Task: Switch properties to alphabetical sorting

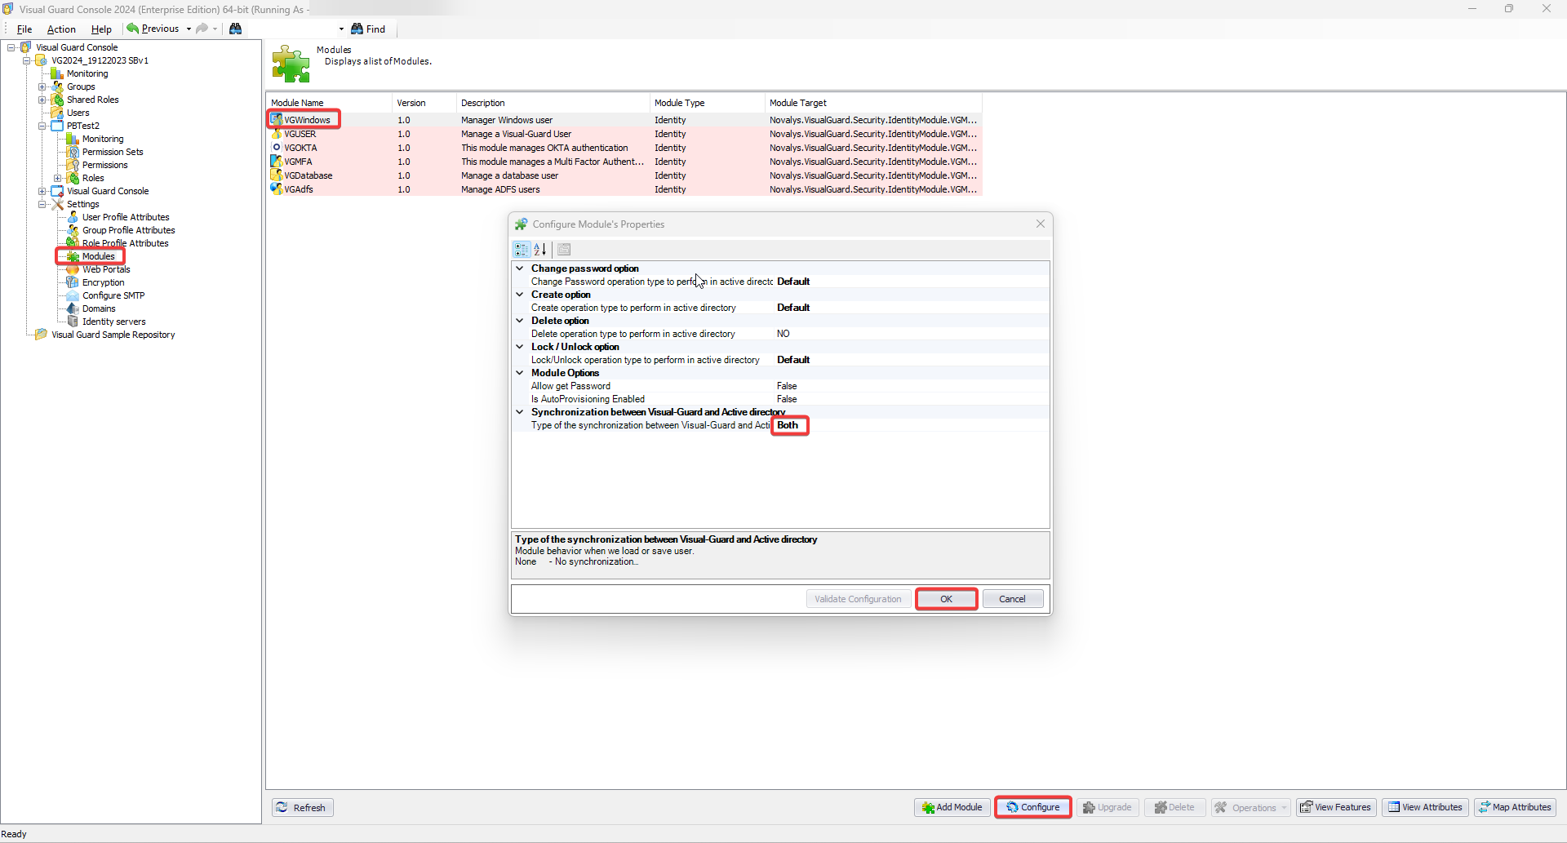Action: pyautogui.click(x=539, y=250)
